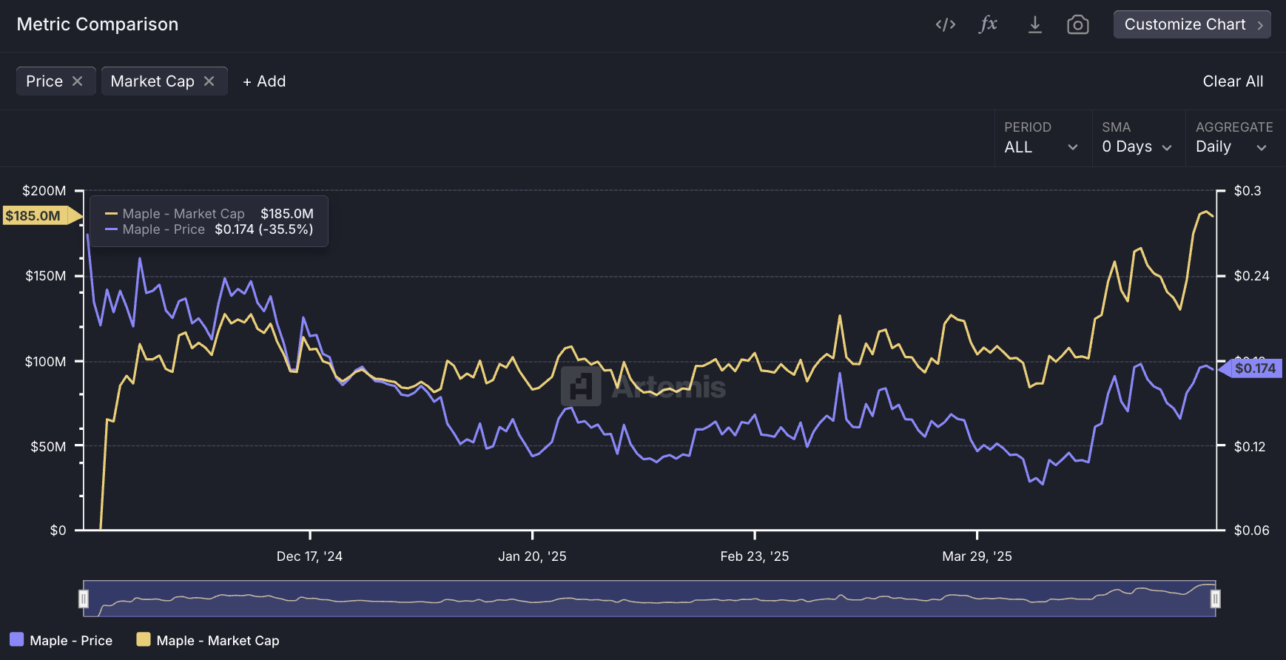Select the Market Cap metric tab
The width and height of the screenshot is (1286, 660).
(152, 81)
